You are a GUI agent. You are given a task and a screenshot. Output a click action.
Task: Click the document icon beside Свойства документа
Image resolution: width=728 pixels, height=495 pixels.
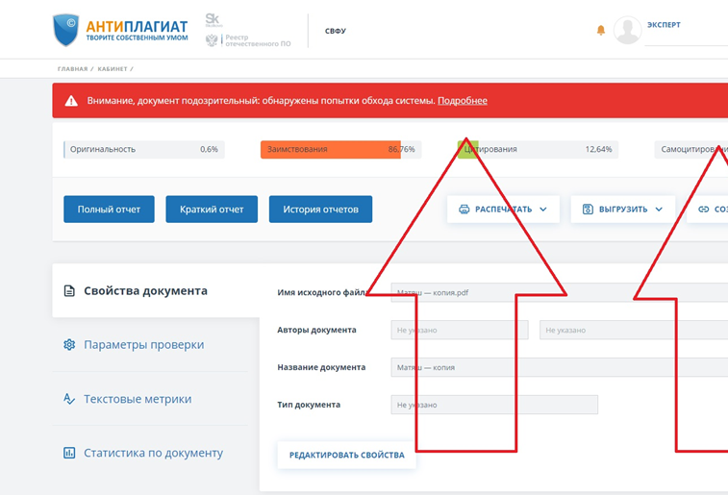[x=69, y=291]
